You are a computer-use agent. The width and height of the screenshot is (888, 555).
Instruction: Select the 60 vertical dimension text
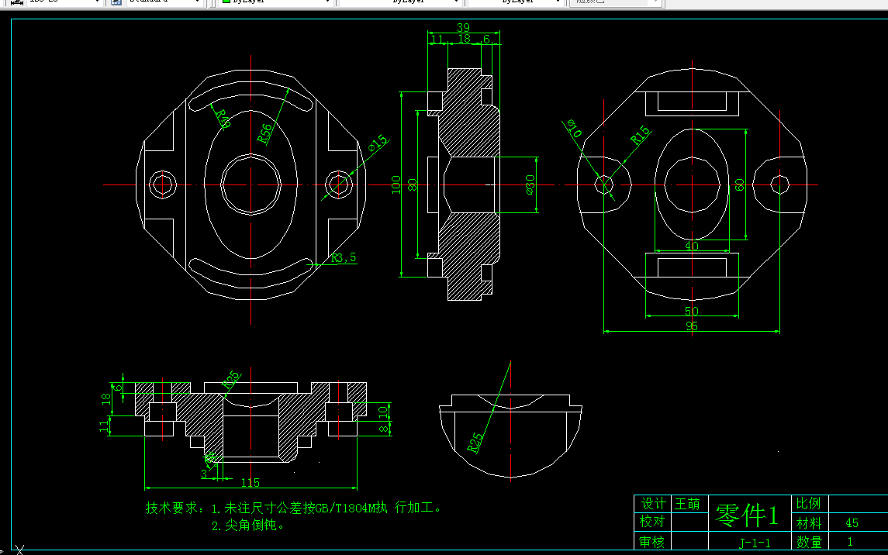coord(740,184)
